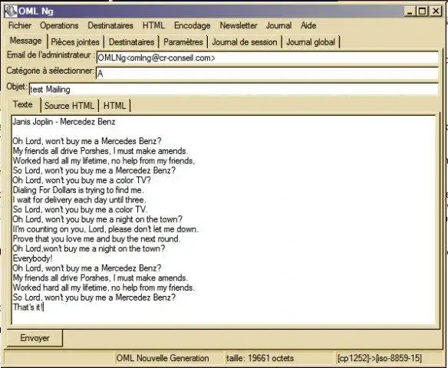Switch to the Journal de session tab
Viewport: 448px width, 368px height.
245,42
